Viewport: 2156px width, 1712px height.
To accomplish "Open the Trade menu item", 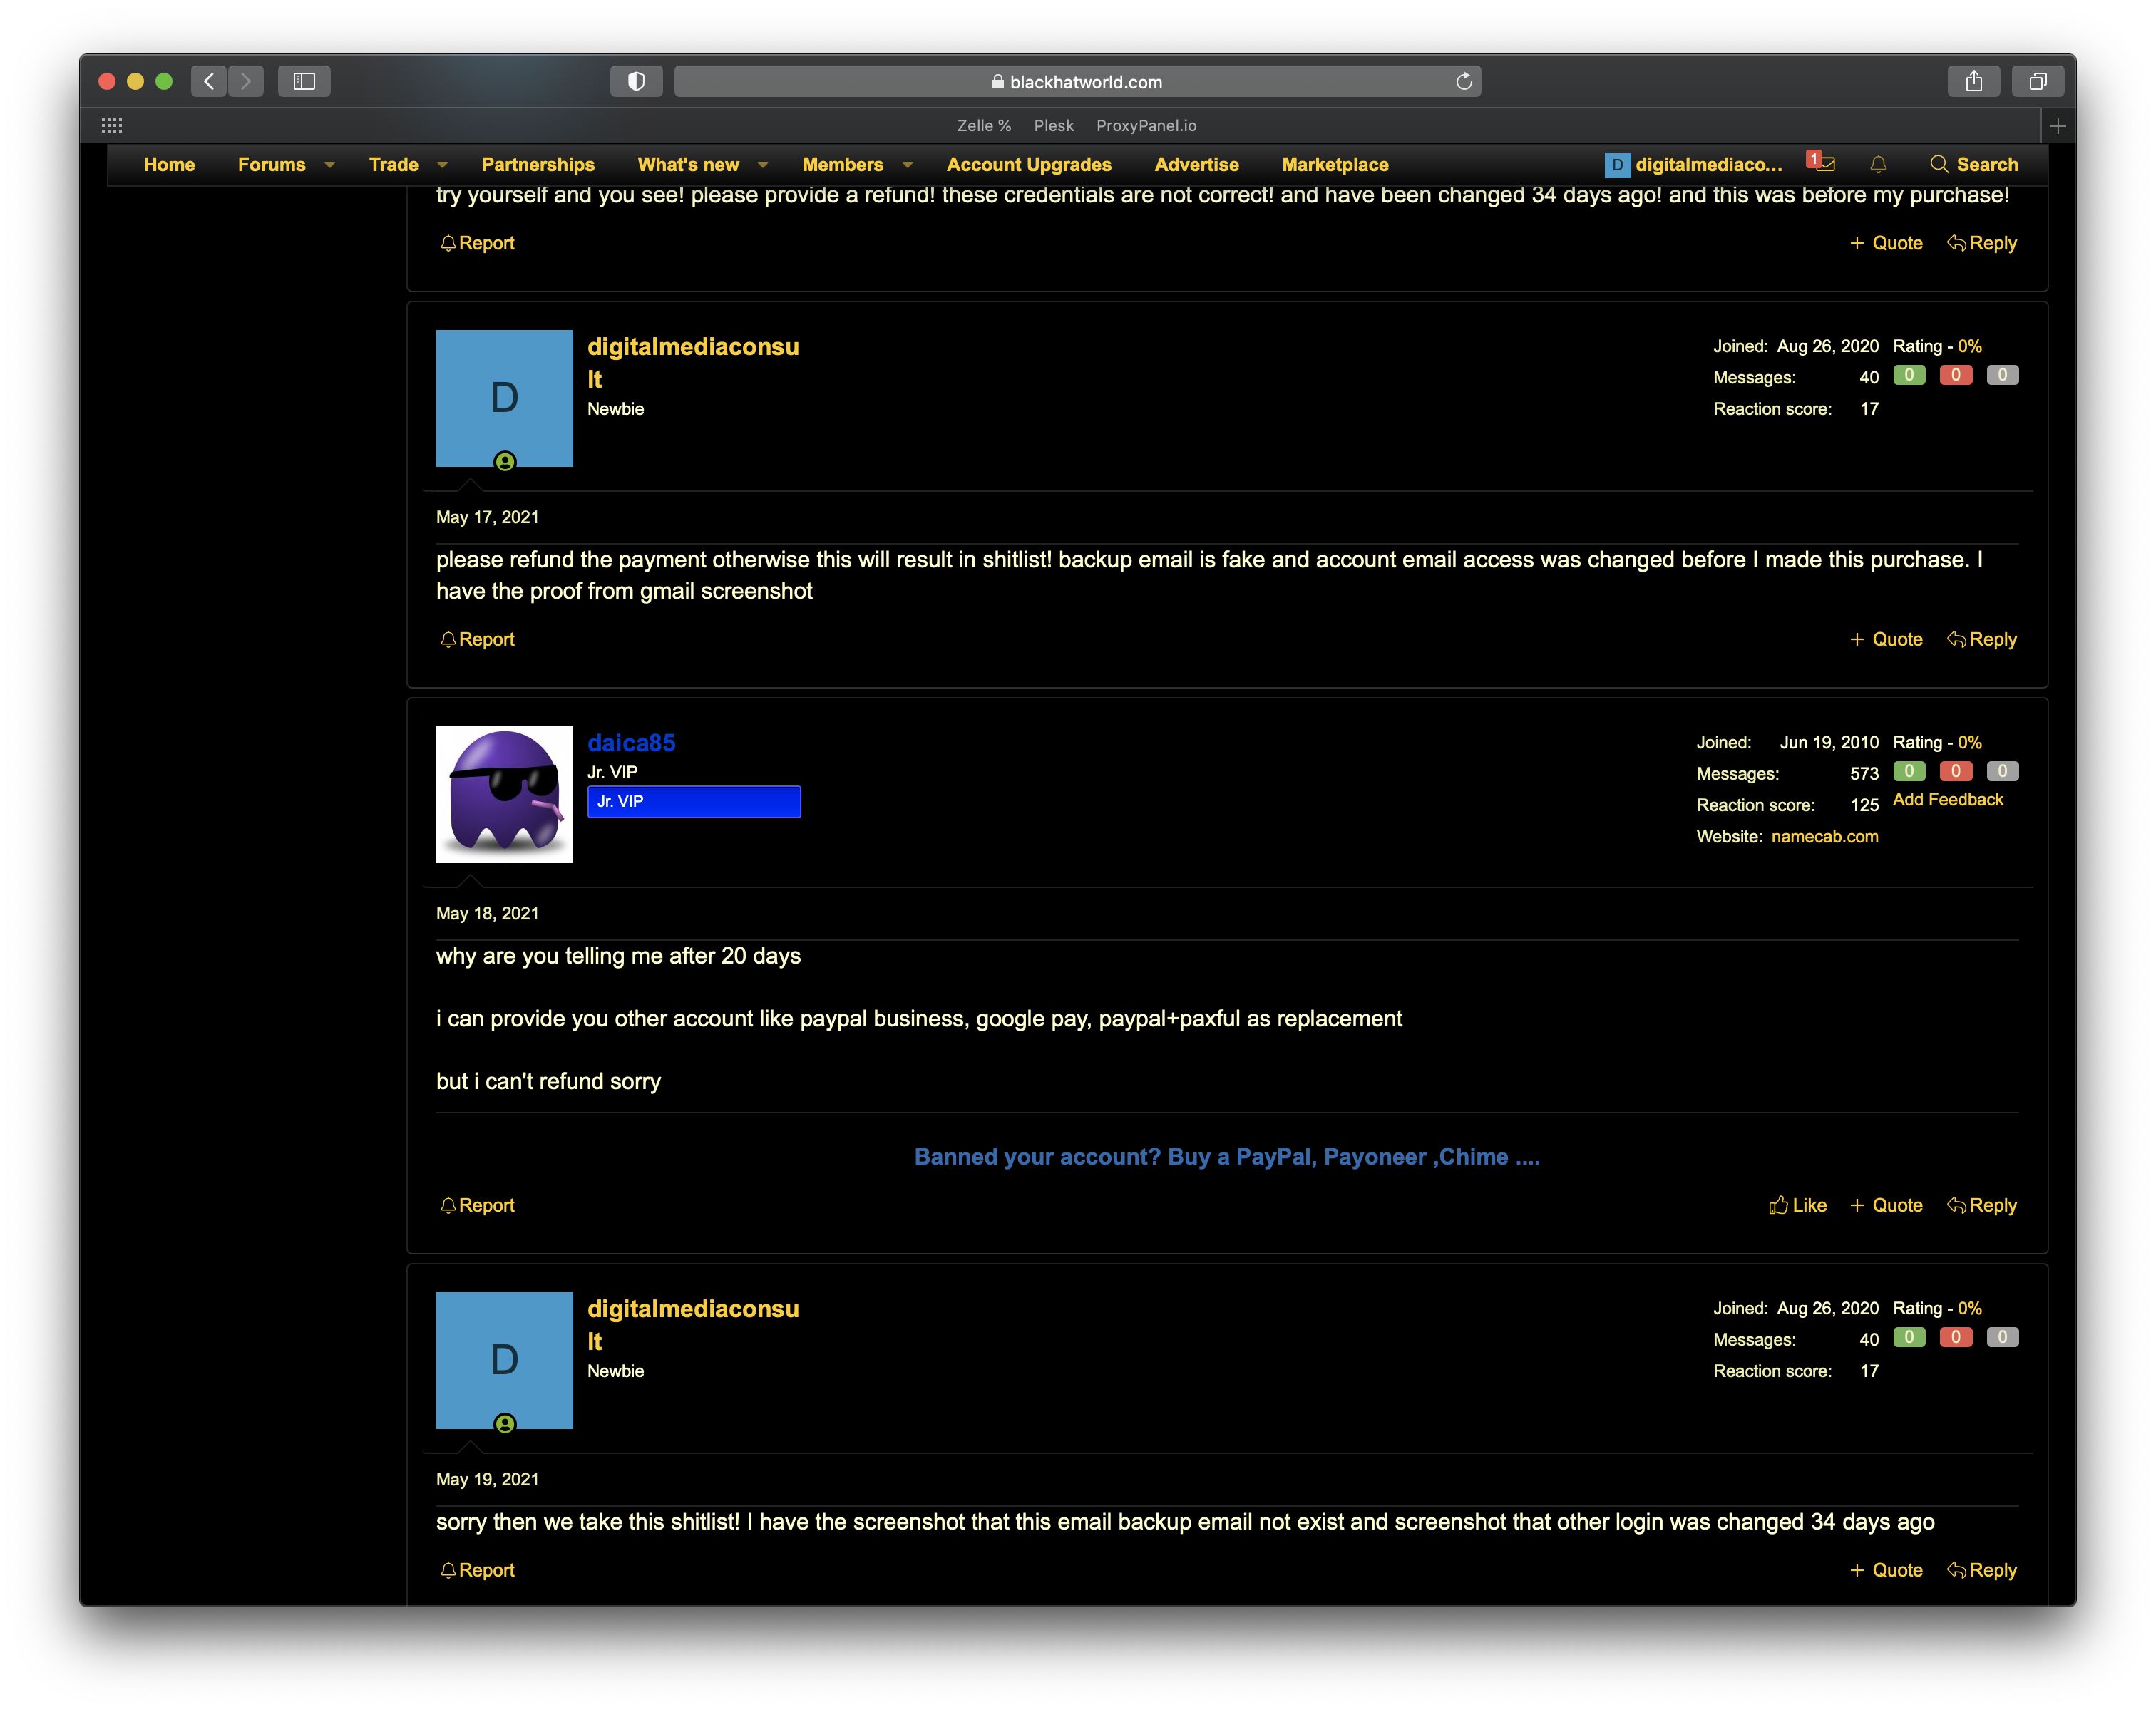I will 394,165.
